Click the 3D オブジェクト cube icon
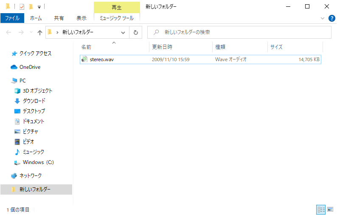Image resolution: width=337 pixels, height=215 pixels. pos(17,91)
